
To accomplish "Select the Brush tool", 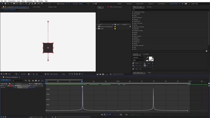I will 30,4.
